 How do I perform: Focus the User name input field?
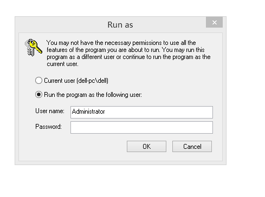click(141, 112)
